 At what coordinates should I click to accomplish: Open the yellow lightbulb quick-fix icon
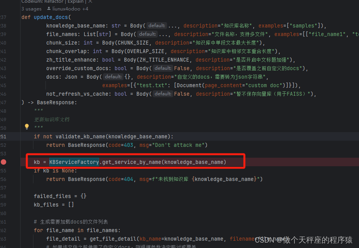click(27, 126)
